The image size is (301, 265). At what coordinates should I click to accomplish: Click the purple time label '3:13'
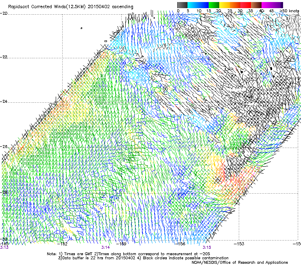pos(4,247)
